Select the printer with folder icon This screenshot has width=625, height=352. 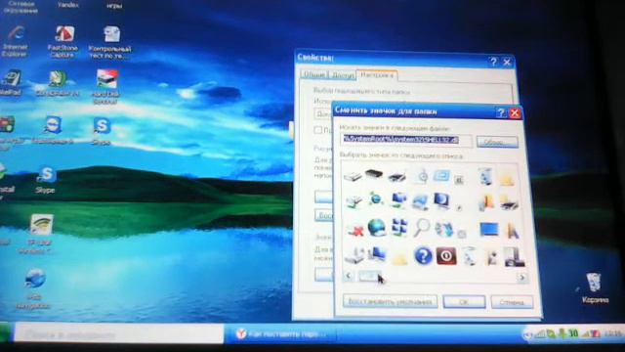[509, 201]
